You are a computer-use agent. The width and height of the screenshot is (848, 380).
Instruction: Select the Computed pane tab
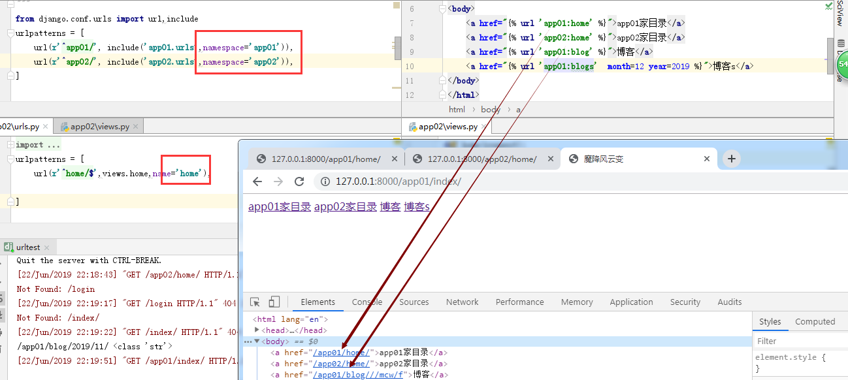click(815, 321)
